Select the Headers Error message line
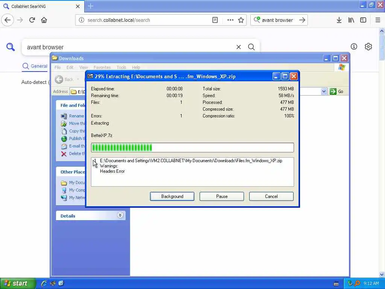The height and width of the screenshot is (289, 385). pos(112,171)
